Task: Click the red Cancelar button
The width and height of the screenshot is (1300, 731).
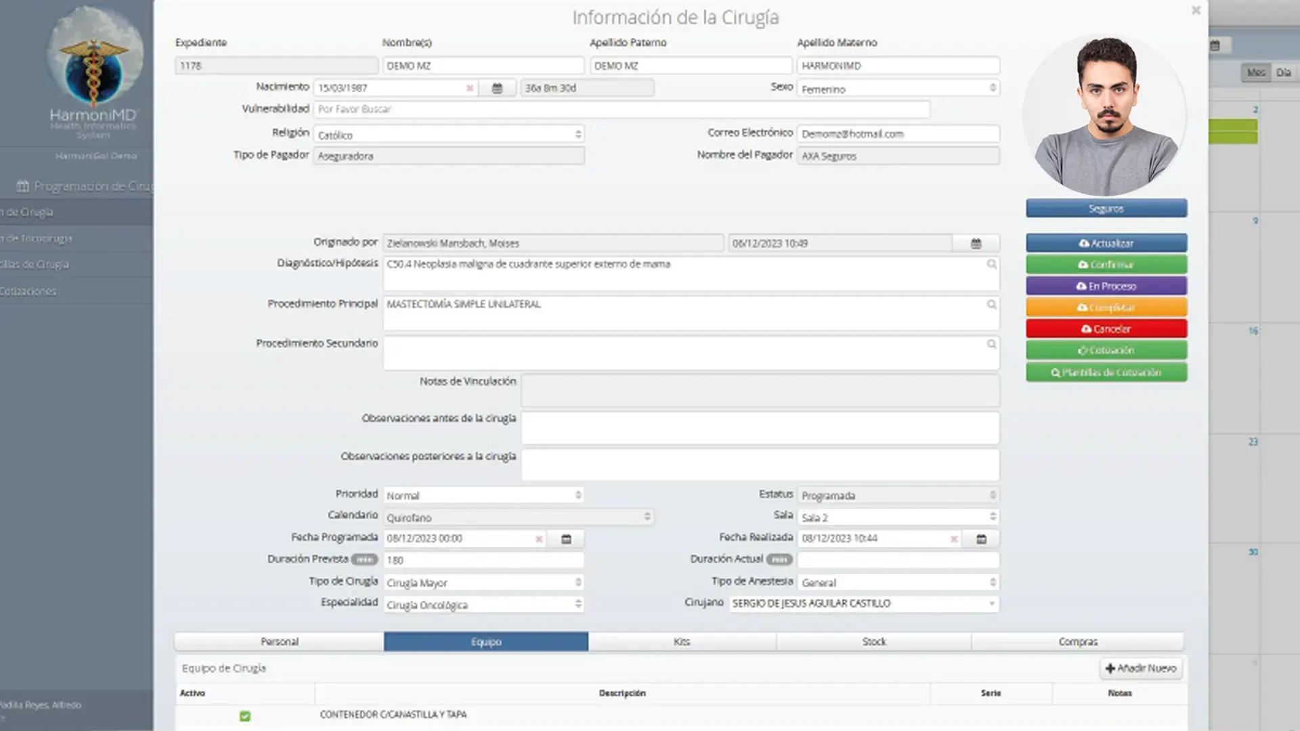Action: click(1106, 329)
